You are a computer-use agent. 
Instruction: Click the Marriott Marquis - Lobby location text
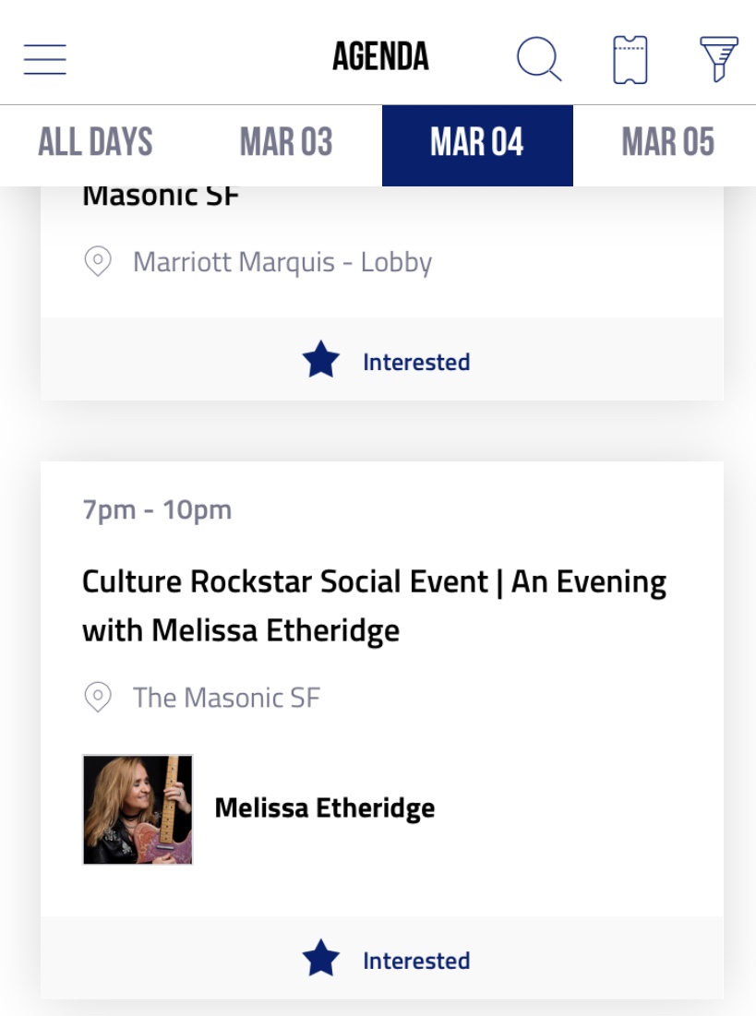click(282, 262)
